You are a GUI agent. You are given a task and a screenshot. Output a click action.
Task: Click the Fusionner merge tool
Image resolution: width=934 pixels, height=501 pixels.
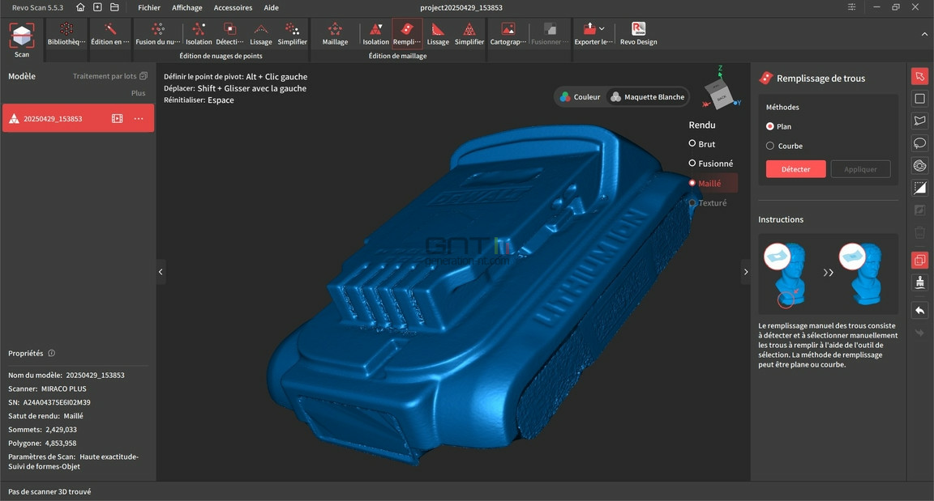[549, 34]
